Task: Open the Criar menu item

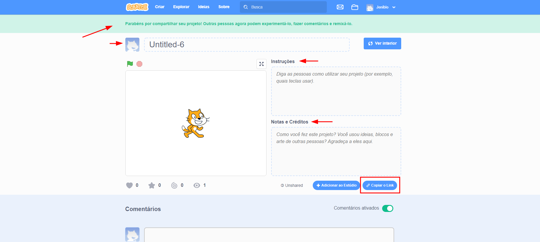Action: (x=160, y=7)
